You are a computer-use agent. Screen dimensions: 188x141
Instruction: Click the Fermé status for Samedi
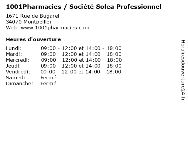48,78
